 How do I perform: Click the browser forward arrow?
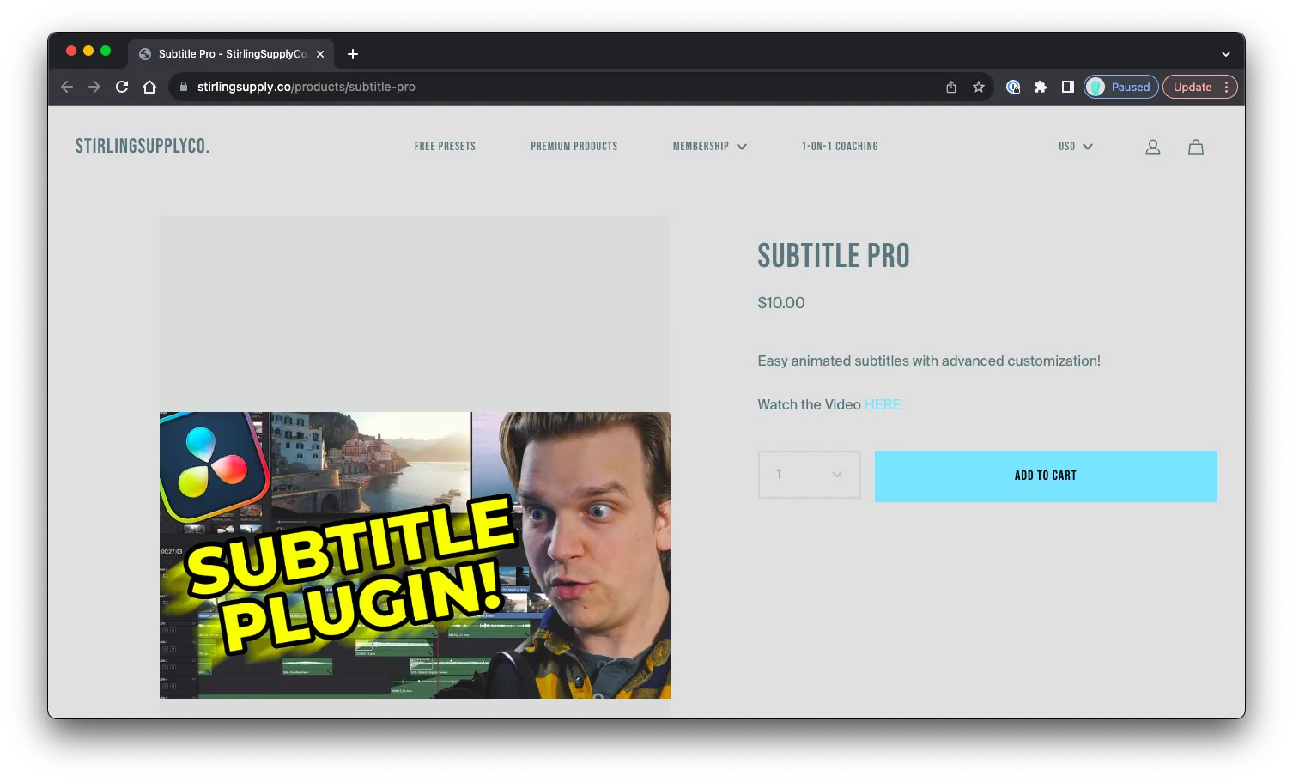coord(94,87)
